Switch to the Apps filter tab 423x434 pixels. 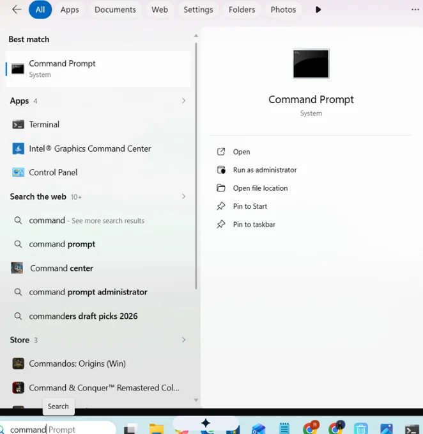70,10
